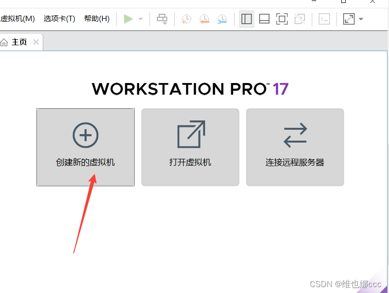
Task: Revert to snapshot toolbar icon
Action: (205, 19)
